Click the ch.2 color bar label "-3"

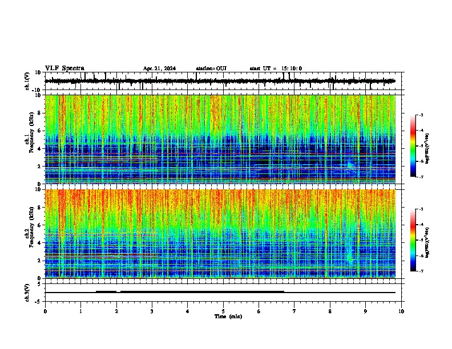pos(421,209)
